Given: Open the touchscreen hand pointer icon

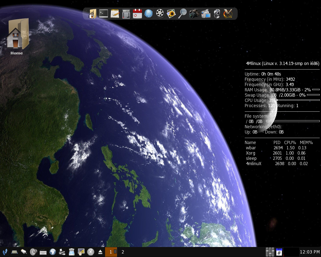Looking at the screenshot, I should pyautogui.click(x=81, y=252).
